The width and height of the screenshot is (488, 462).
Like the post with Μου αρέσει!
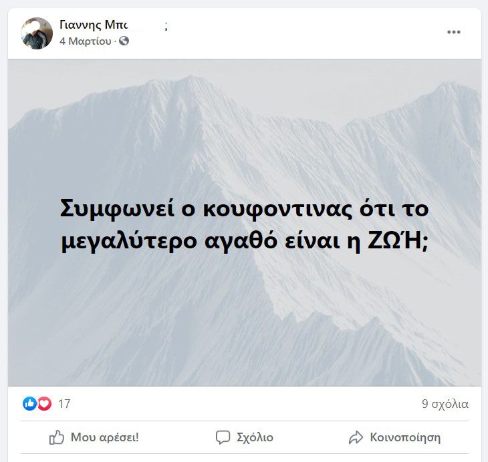(x=104, y=437)
